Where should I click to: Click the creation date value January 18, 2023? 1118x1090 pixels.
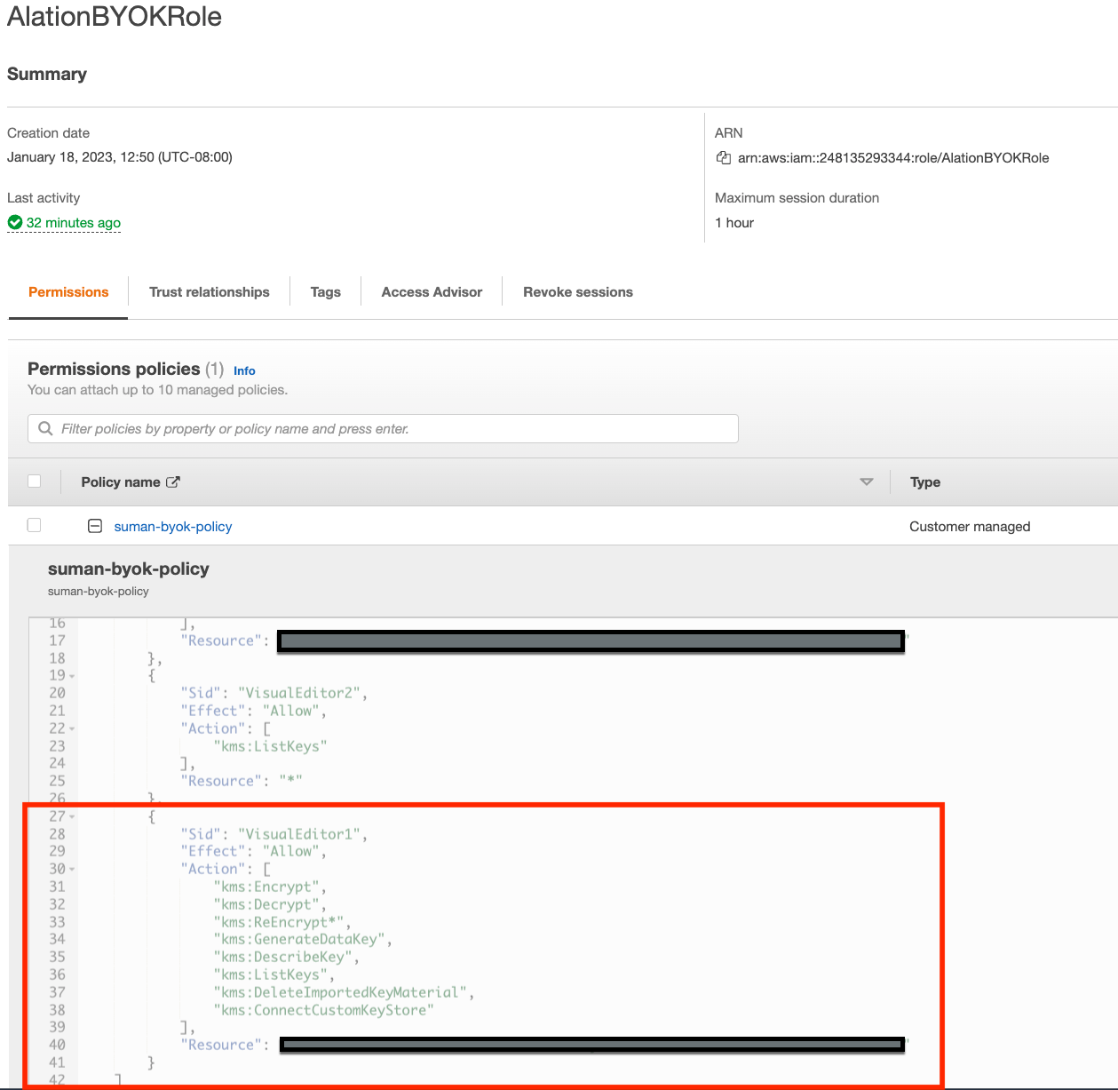[120, 157]
